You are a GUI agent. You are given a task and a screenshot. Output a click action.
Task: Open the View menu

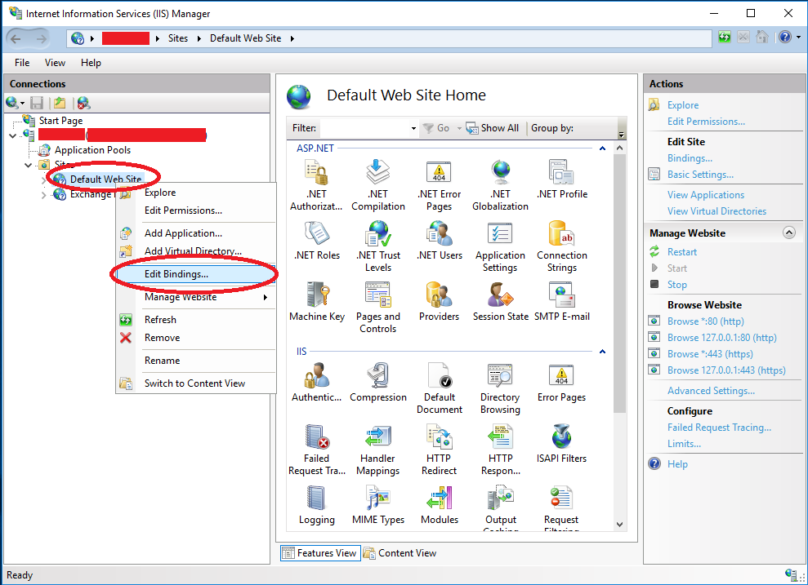pyautogui.click(x=55, y=63)
